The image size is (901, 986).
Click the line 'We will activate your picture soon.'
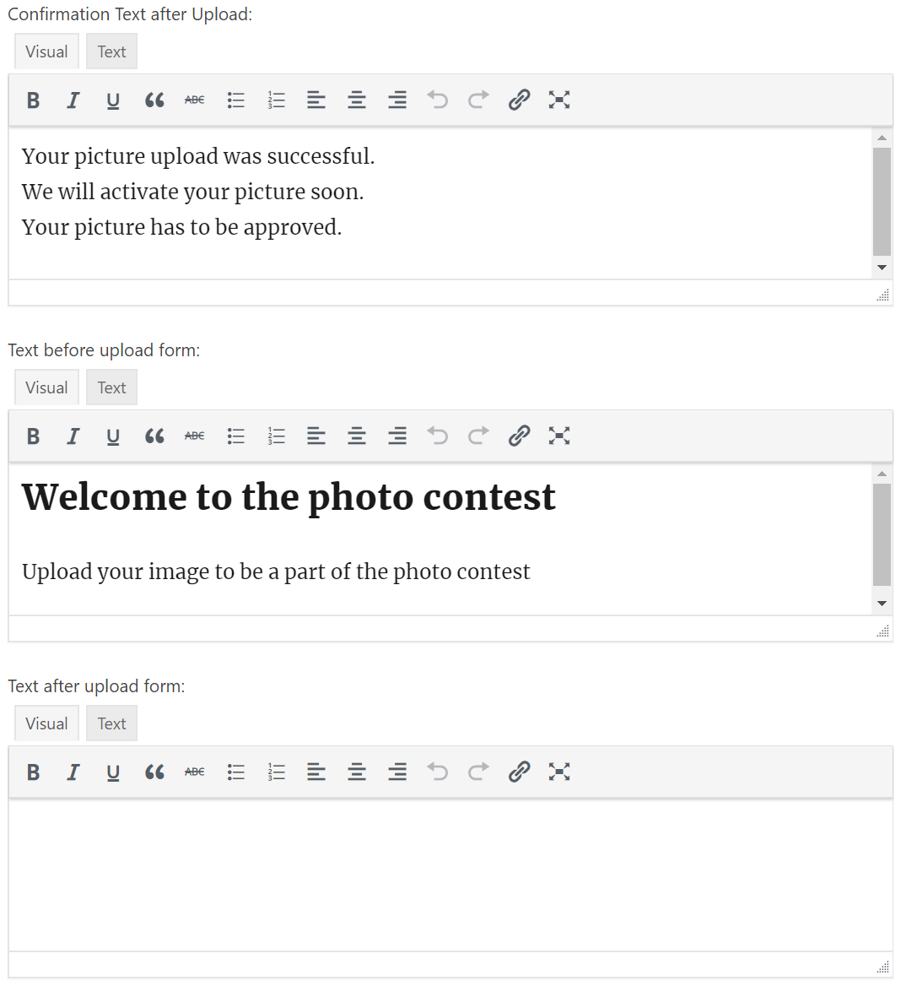[193, 192]
